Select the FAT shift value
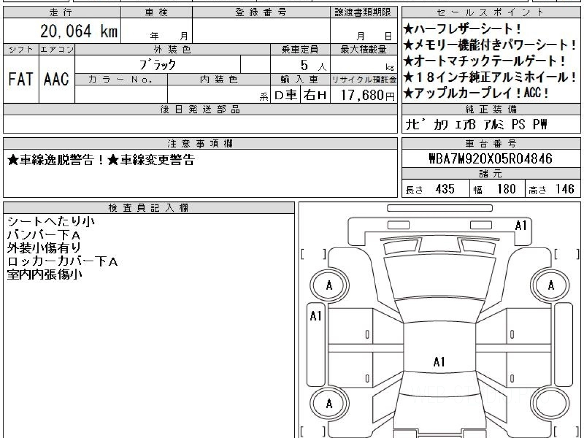Screen dimensions: 584x438 tap(21, 79)
